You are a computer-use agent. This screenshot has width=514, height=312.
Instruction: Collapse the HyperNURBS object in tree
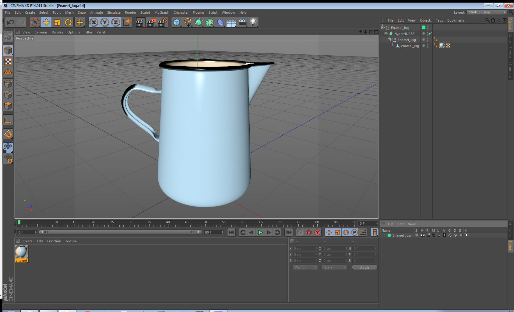[386, 33]
